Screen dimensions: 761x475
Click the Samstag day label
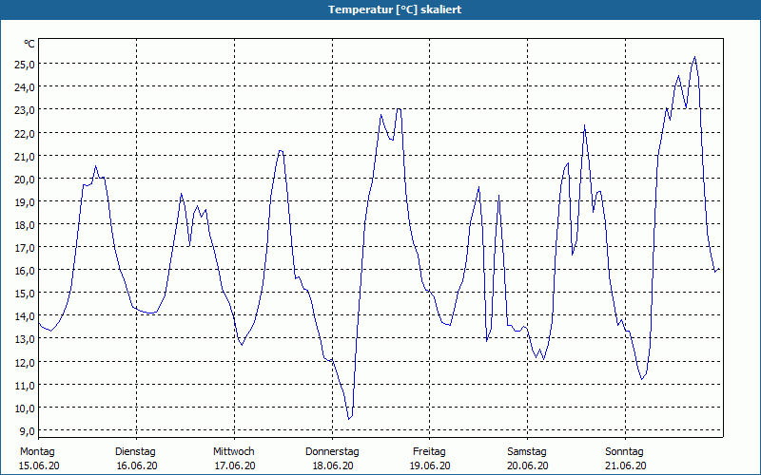527,452
